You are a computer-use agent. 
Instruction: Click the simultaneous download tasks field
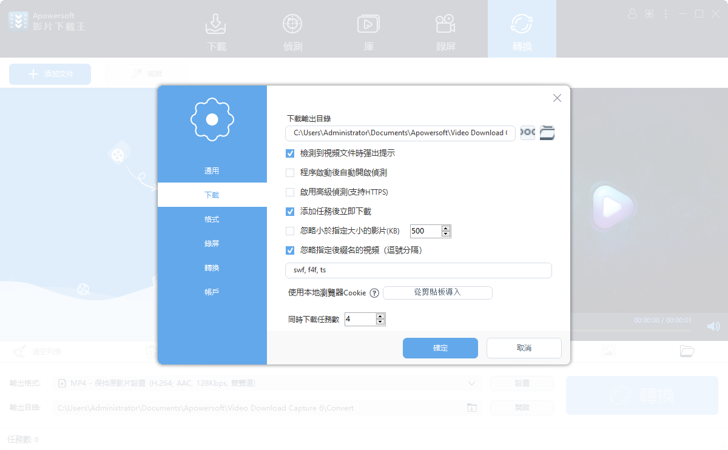click(x=360, y=319)
